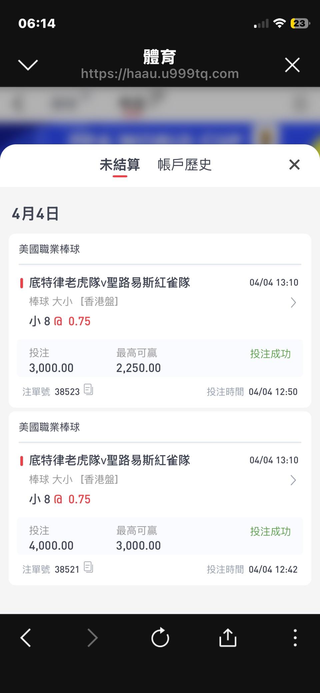Tap the battery indicator in status bar
The width and height of the screenshot is (320, 693).
pyautogui.click(x=300, y=23)
